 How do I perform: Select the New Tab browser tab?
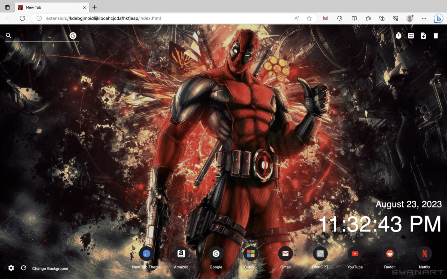coord(52,7)
